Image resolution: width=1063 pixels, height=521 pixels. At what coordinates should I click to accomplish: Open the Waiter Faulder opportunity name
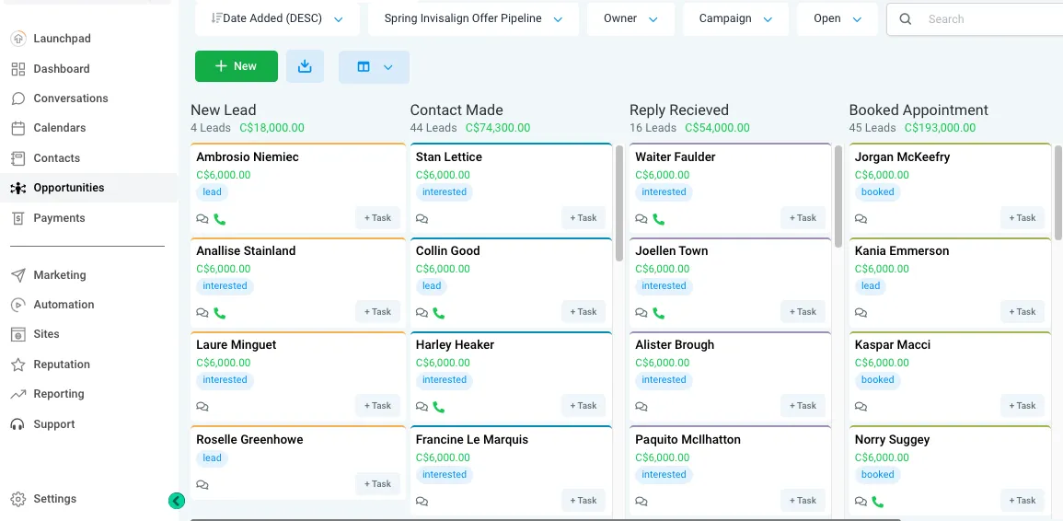click(x=676, y=156)
